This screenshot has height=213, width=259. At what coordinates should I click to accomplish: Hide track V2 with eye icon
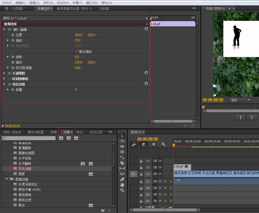pos(160,168)
